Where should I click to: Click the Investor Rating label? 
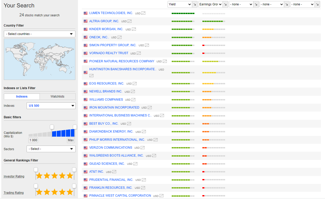click(14, 176)
